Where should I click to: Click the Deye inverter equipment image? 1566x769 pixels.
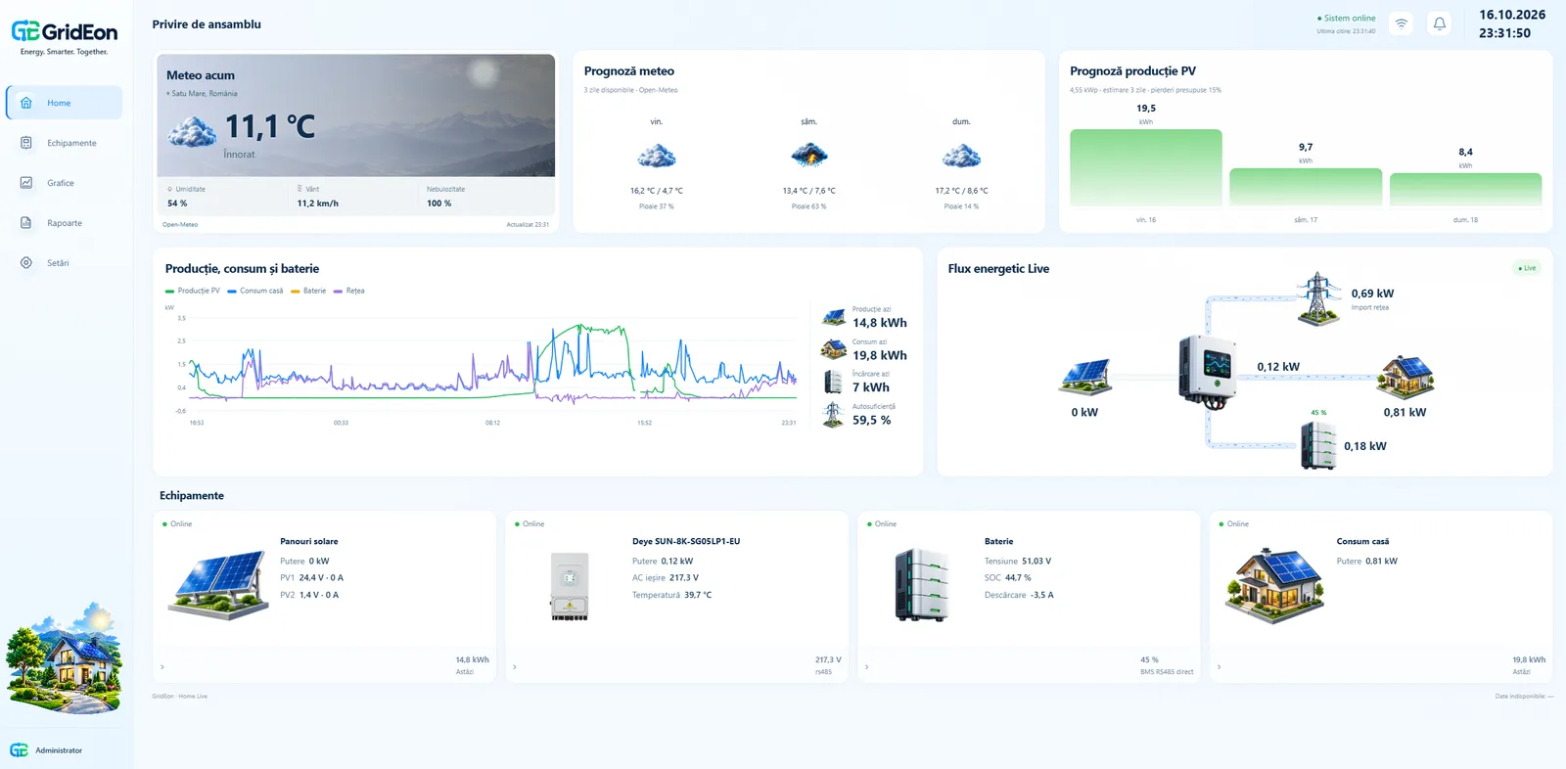point(570,587)
